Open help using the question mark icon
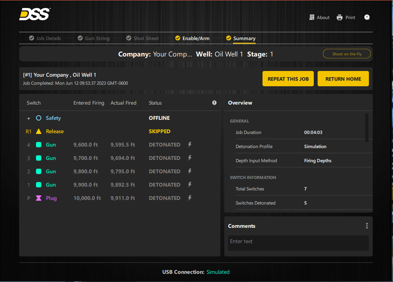Screen dimensions: 393x282 [367, 17]
